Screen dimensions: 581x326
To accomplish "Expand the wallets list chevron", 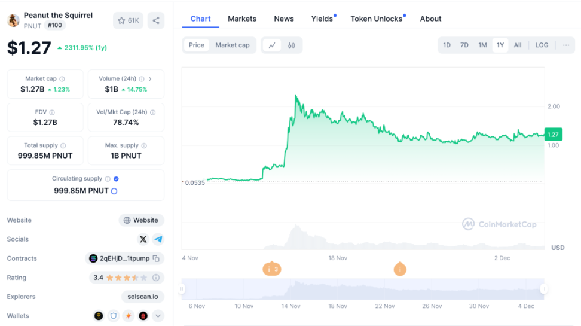I will click(x=158, y=316).
